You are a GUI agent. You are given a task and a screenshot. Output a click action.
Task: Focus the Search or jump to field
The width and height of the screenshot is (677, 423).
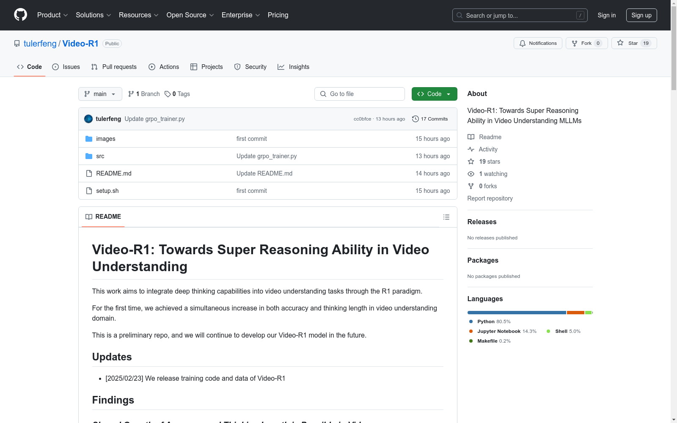click(520, 15)
